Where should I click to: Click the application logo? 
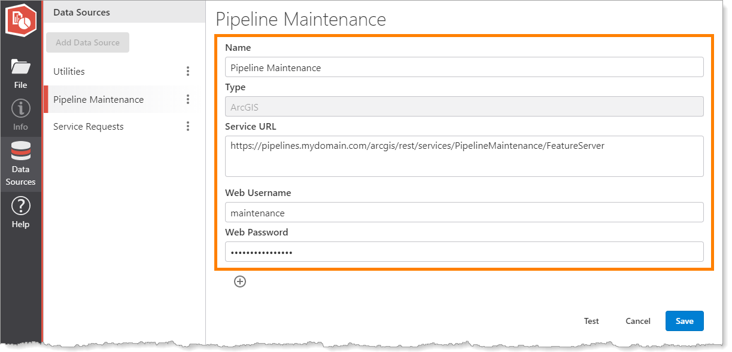(x=20, y=20)
